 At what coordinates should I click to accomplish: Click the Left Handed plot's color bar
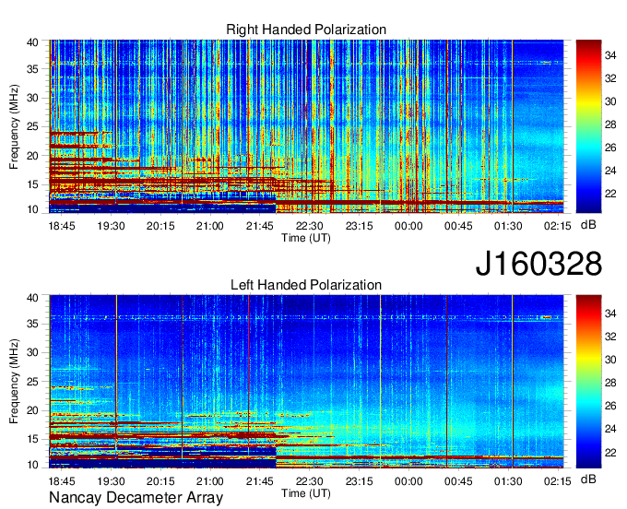588,382
